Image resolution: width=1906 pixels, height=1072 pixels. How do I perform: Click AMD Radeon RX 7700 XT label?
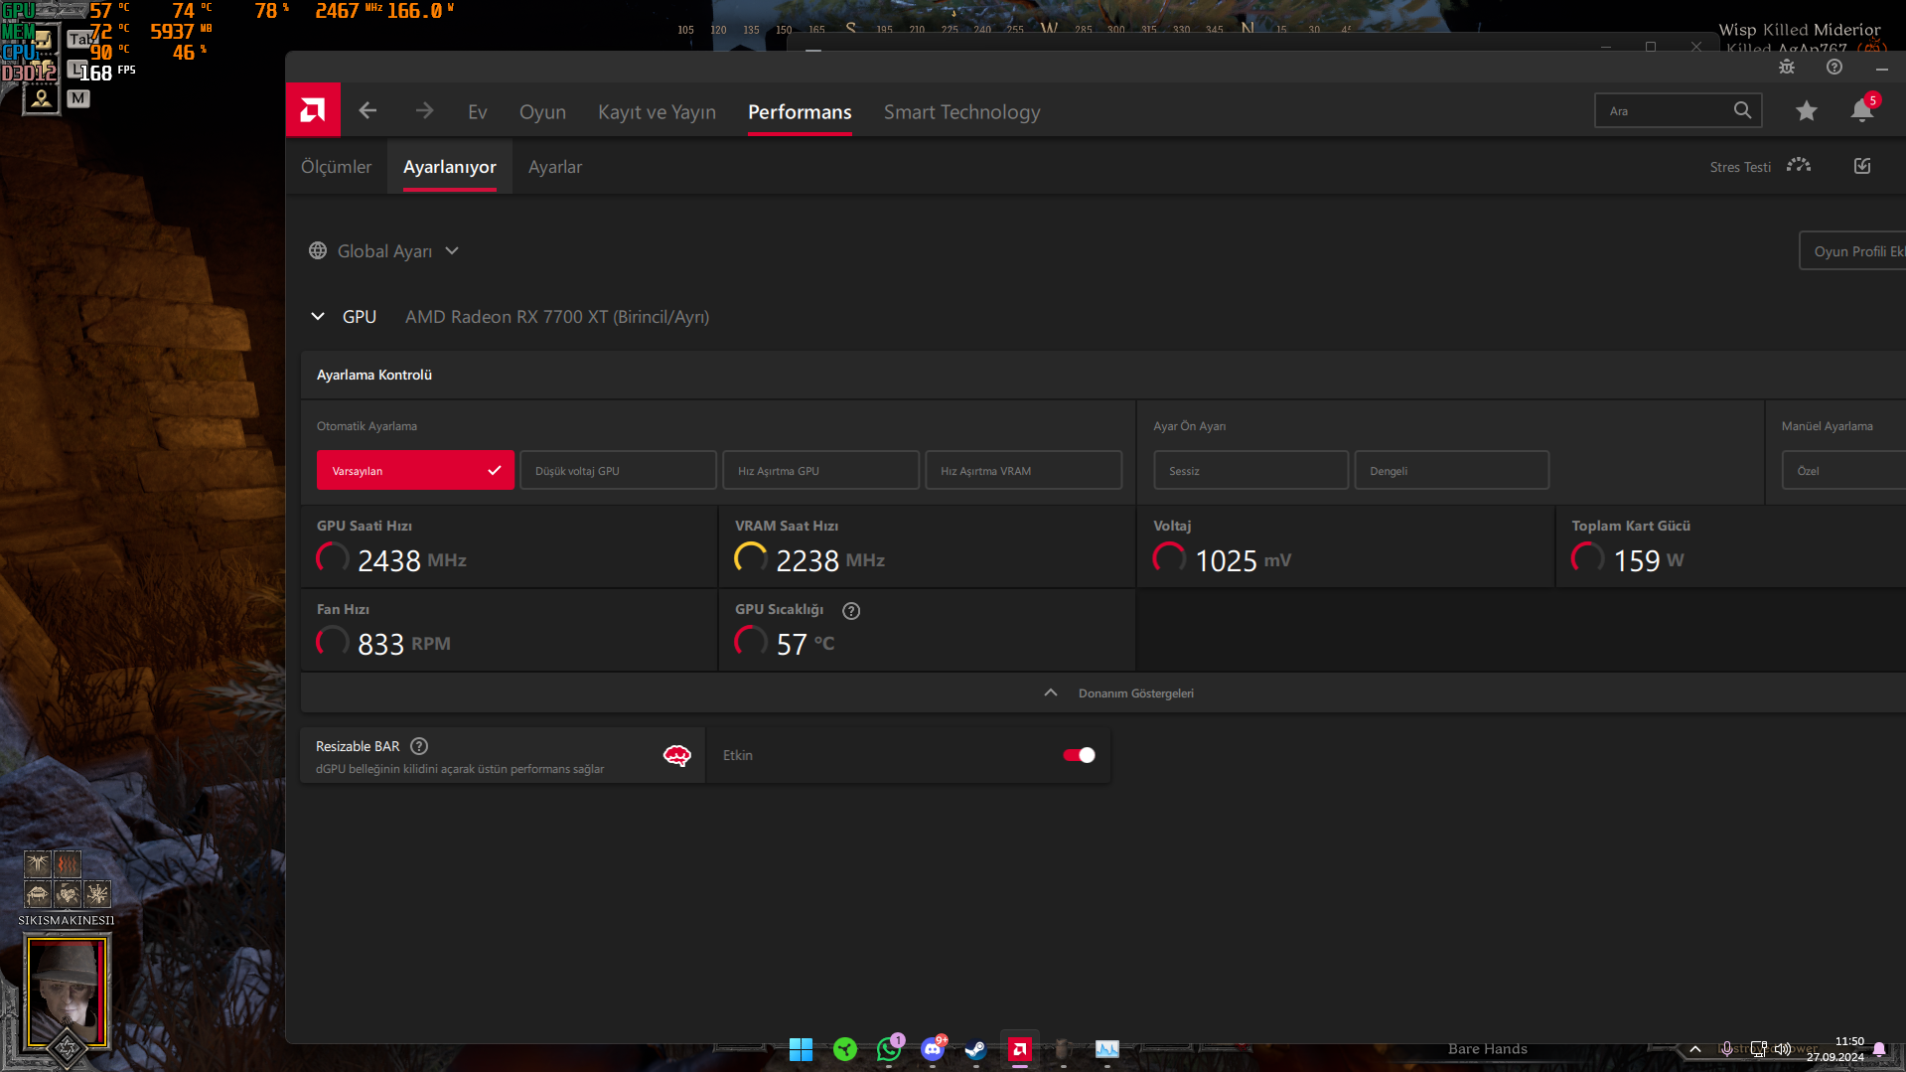click(x=557, y=317)
